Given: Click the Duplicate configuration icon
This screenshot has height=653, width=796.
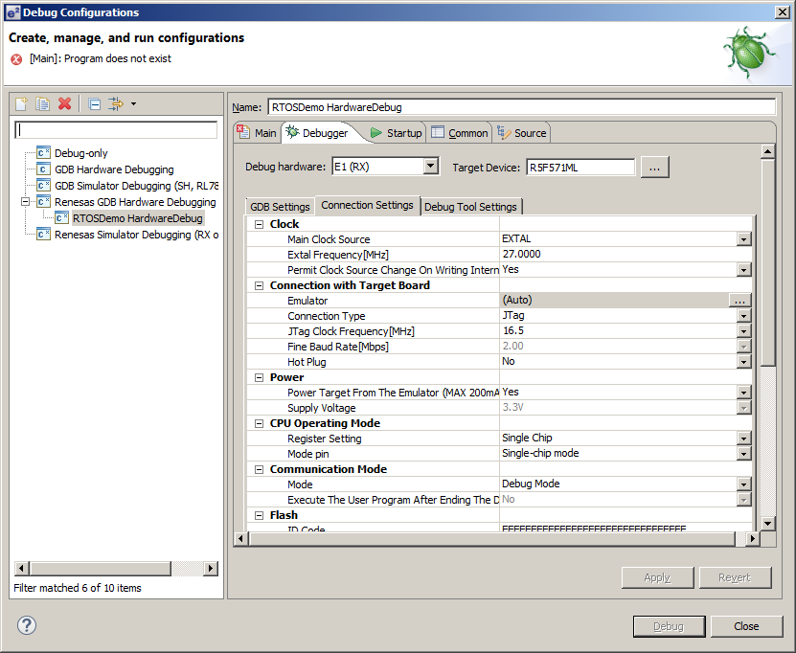Looking at the screenshot, I should point(43,103).
